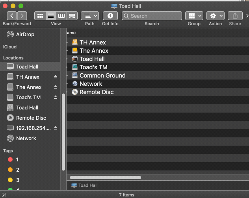The height and width of the screenshot is (198, 249).
Task: Select Common Ground in file list
Action: click(x=158, y=75)
